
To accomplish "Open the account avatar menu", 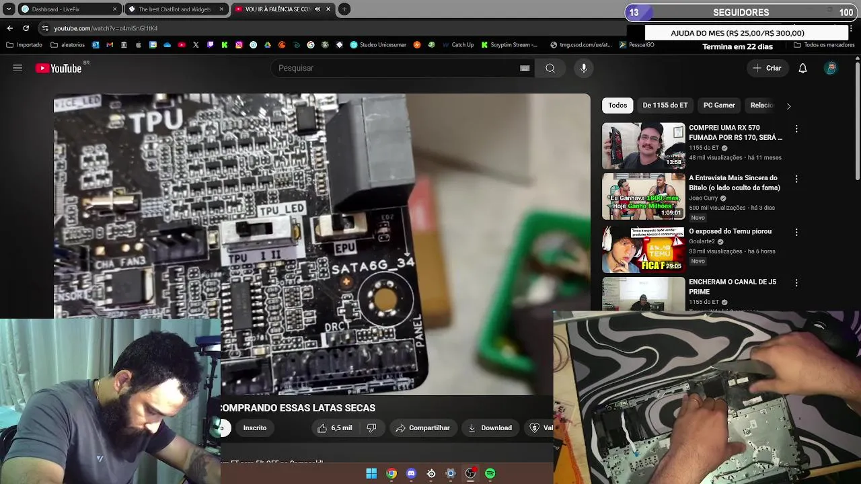I will click(x=831, y=68).
